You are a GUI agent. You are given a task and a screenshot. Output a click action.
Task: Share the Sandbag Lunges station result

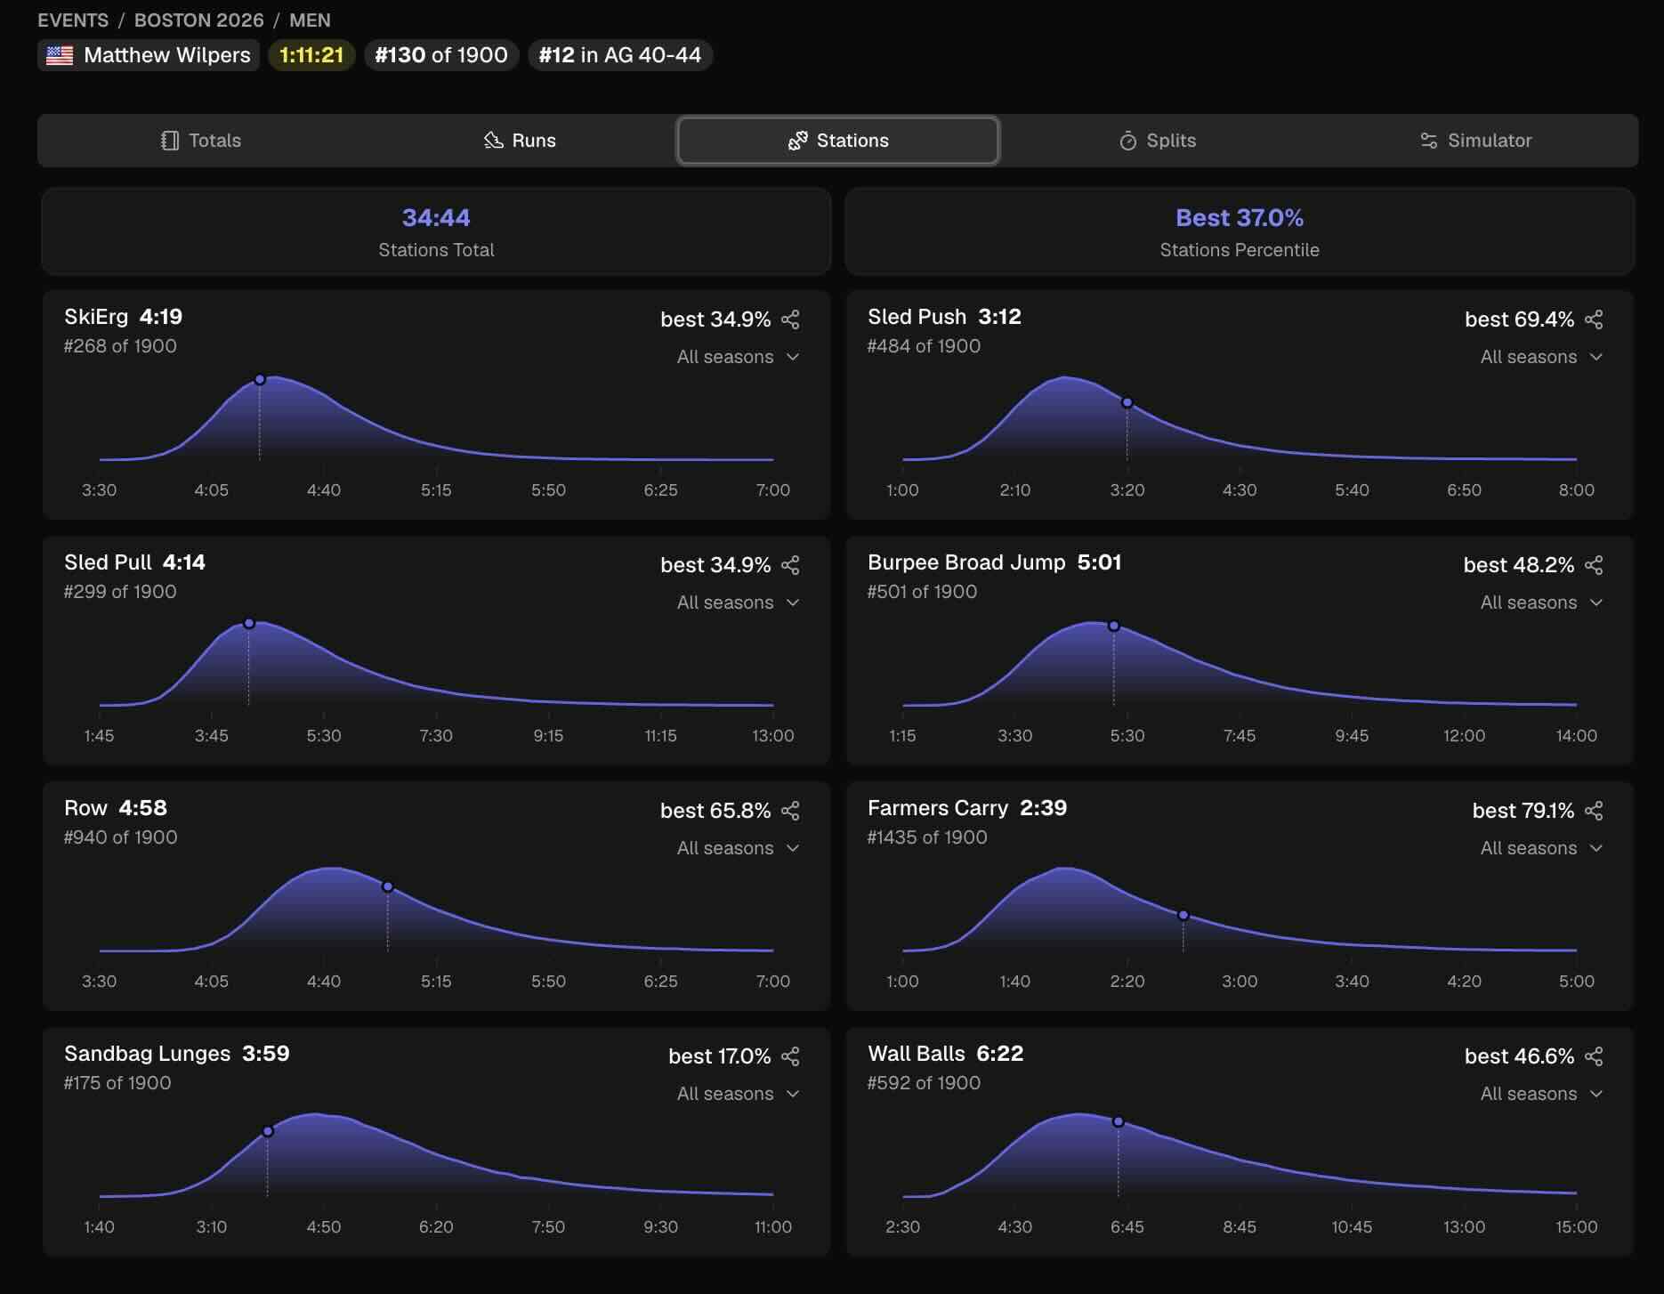pyautogui.click(x=790, y=1056)
